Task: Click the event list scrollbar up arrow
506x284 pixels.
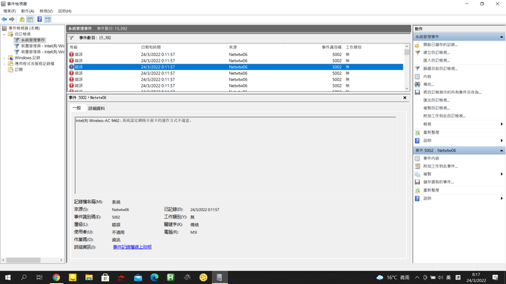Action: pos(407,47)
